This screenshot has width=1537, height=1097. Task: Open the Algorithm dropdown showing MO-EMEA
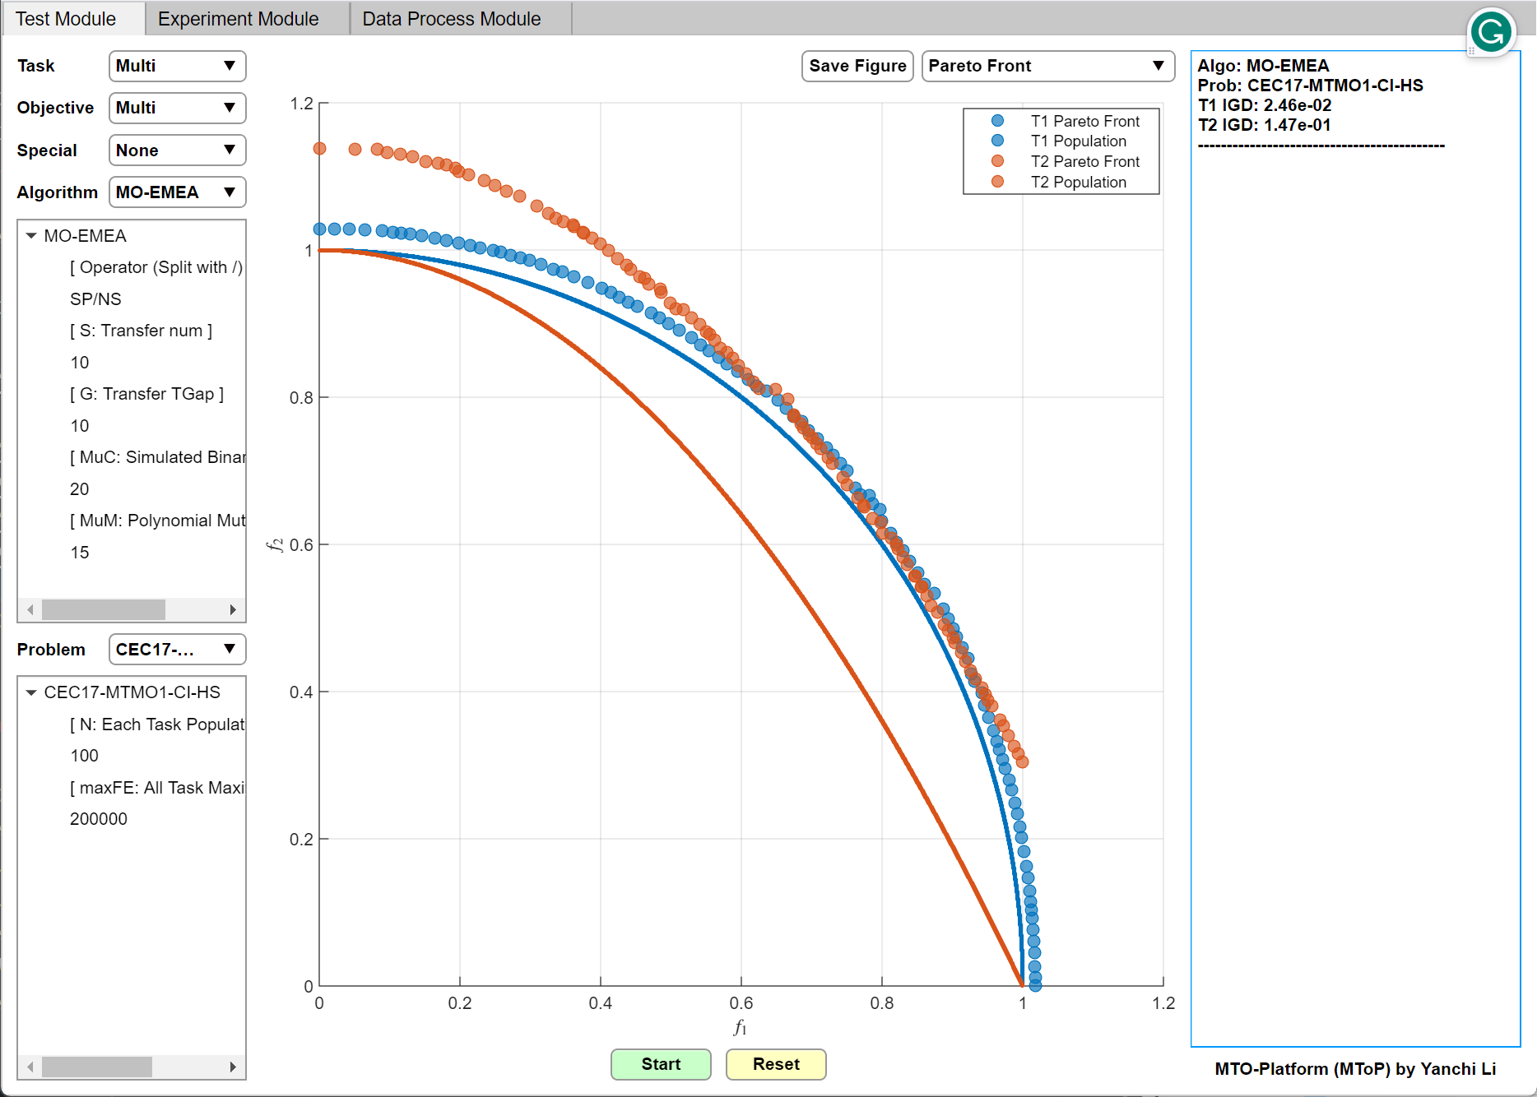pos(178,192)
